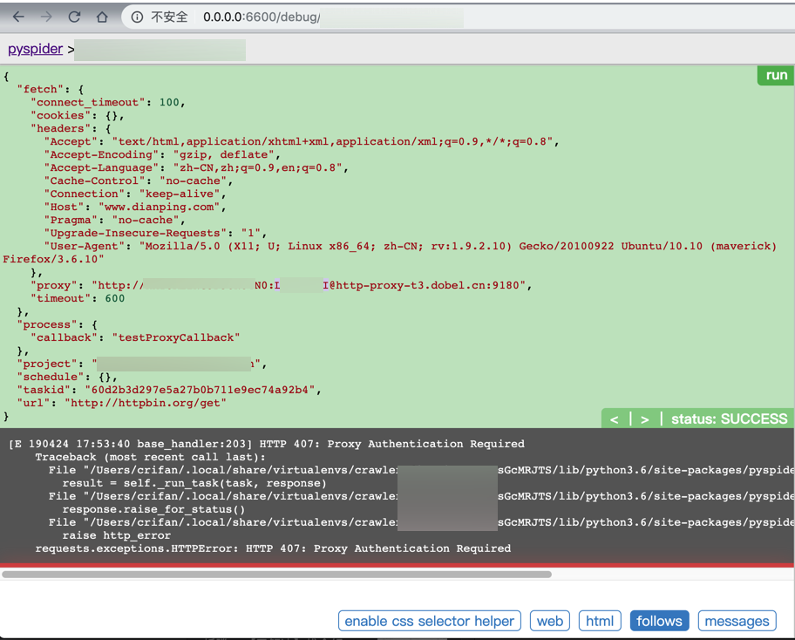Open the pyspider home link
This screenshot has width=795, height=640.
tap(35, 49)
